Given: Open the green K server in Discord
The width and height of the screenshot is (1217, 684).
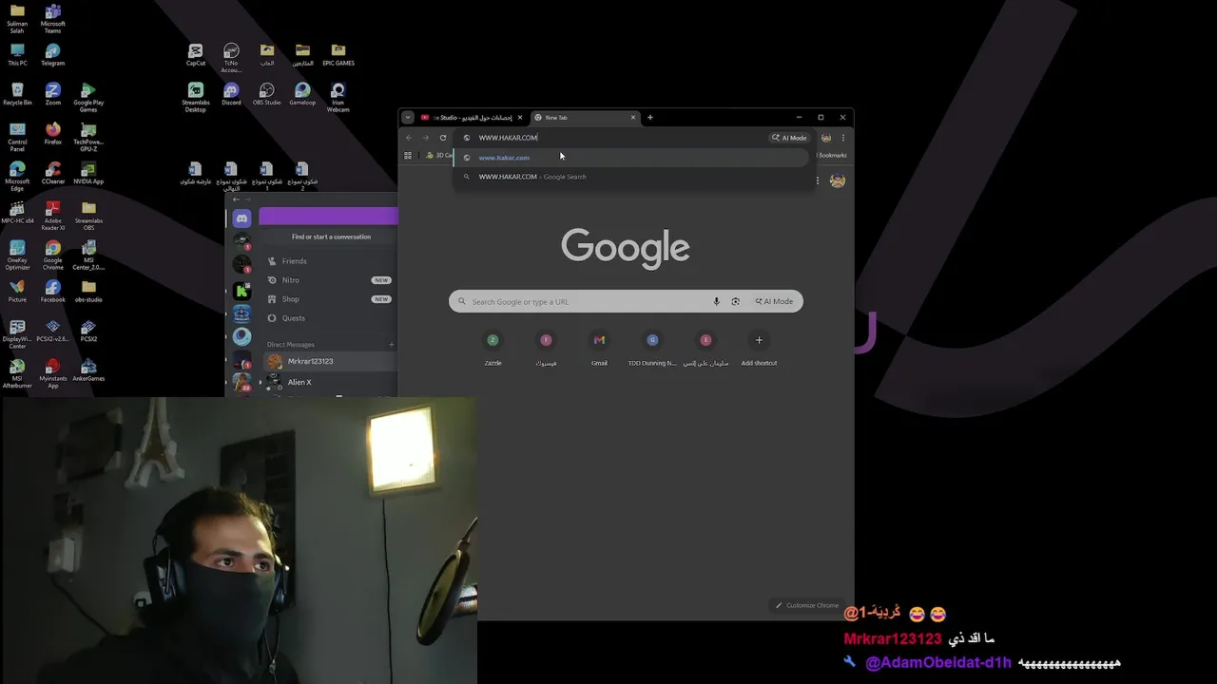Looking at the screenshot, I should [241, 290].
